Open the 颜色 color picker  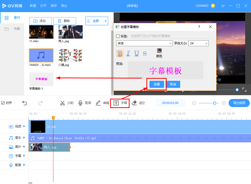159,52
